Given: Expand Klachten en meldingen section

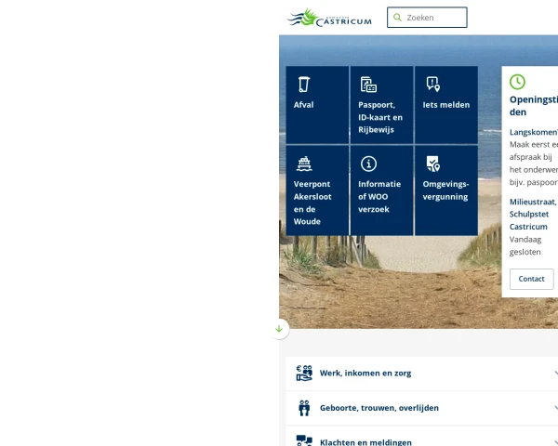Looking at the screenshot, I should pyautogui.click(x=421, y=437).
